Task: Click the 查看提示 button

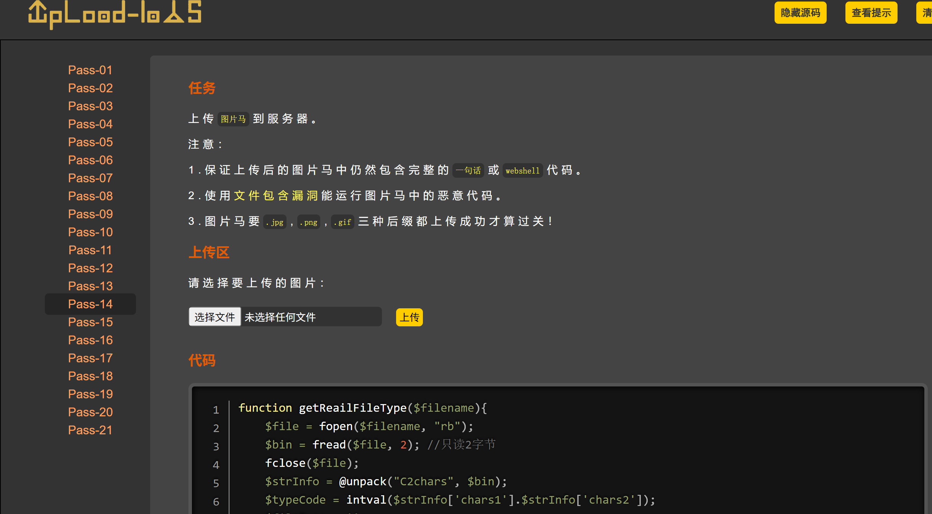Action: [x=871, y=13]
